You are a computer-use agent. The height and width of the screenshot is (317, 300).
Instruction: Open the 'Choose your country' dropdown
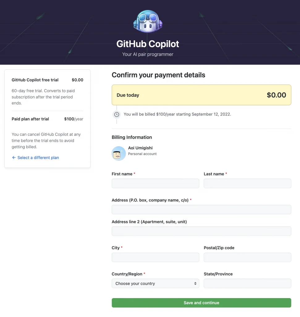(x=155, y=284)
